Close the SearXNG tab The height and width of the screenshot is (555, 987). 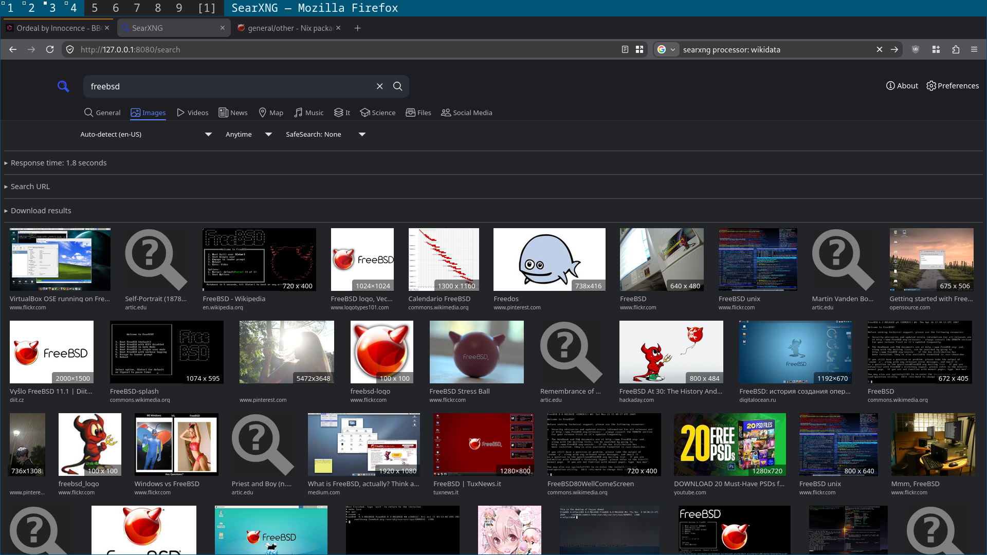(x=223, y=28)
